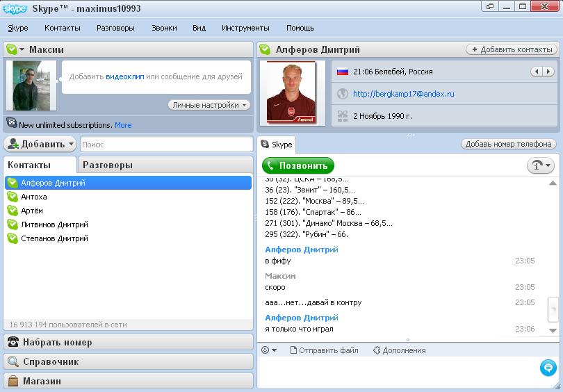Click the globe icon beside the homepage link
Viewport: 563px width, 392px height.
[x=343, y=94]
